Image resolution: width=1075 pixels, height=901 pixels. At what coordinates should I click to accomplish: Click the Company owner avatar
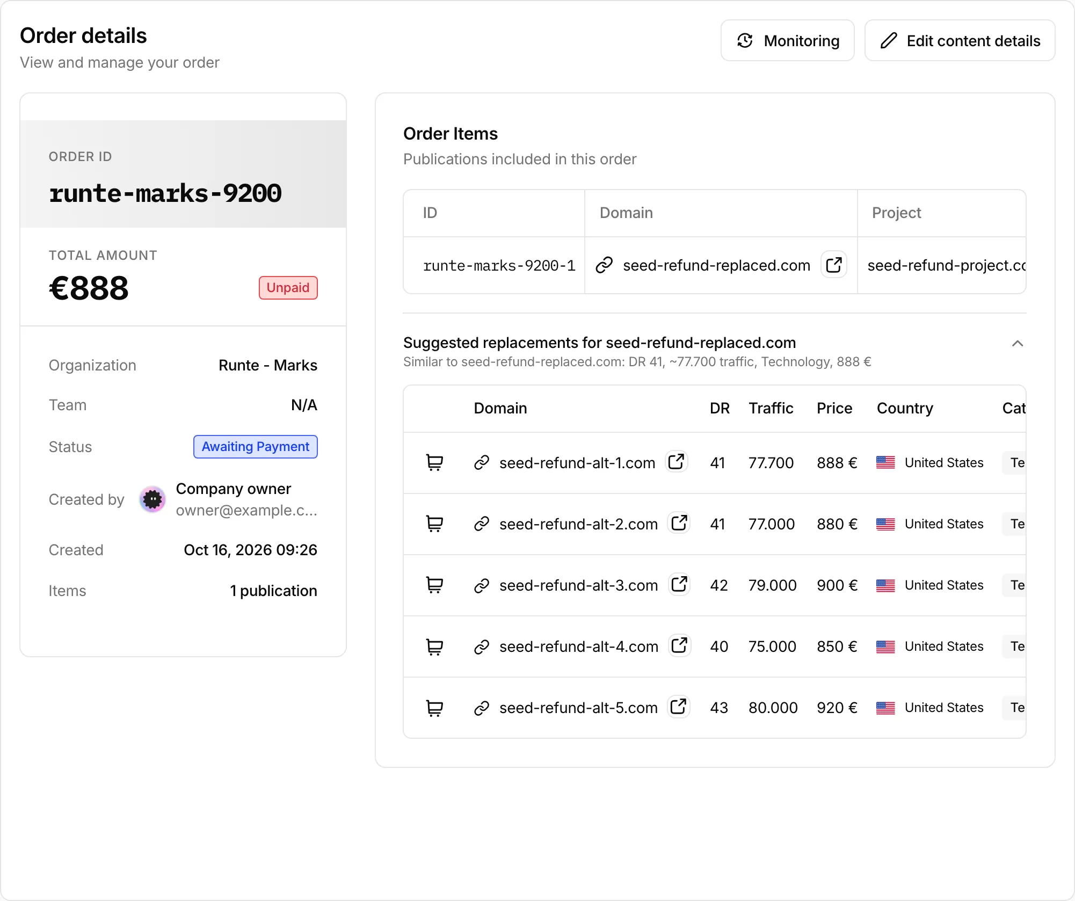coord(152,499)
